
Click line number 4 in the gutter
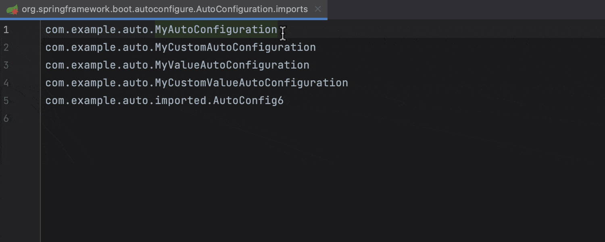tap(6, 83)
